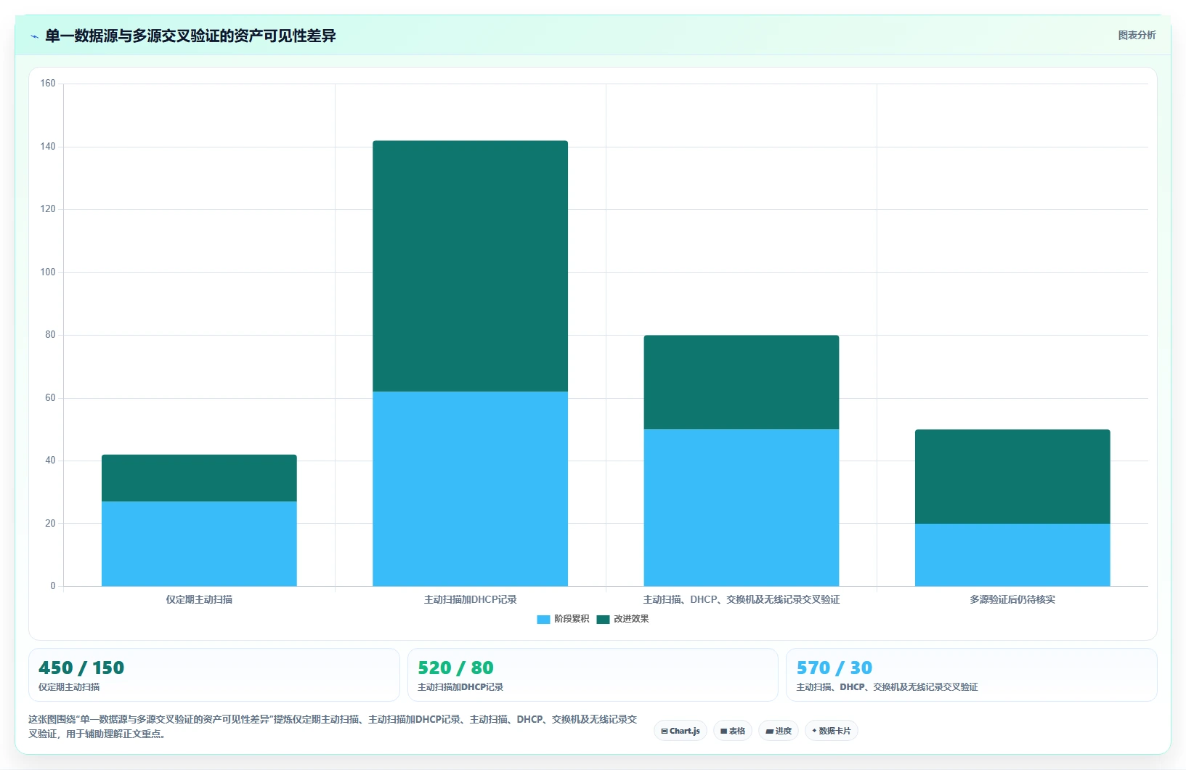Viewport: 1186px width, 770px height.
Task: Click the 进度 tag chip
Action: (779, 731)
